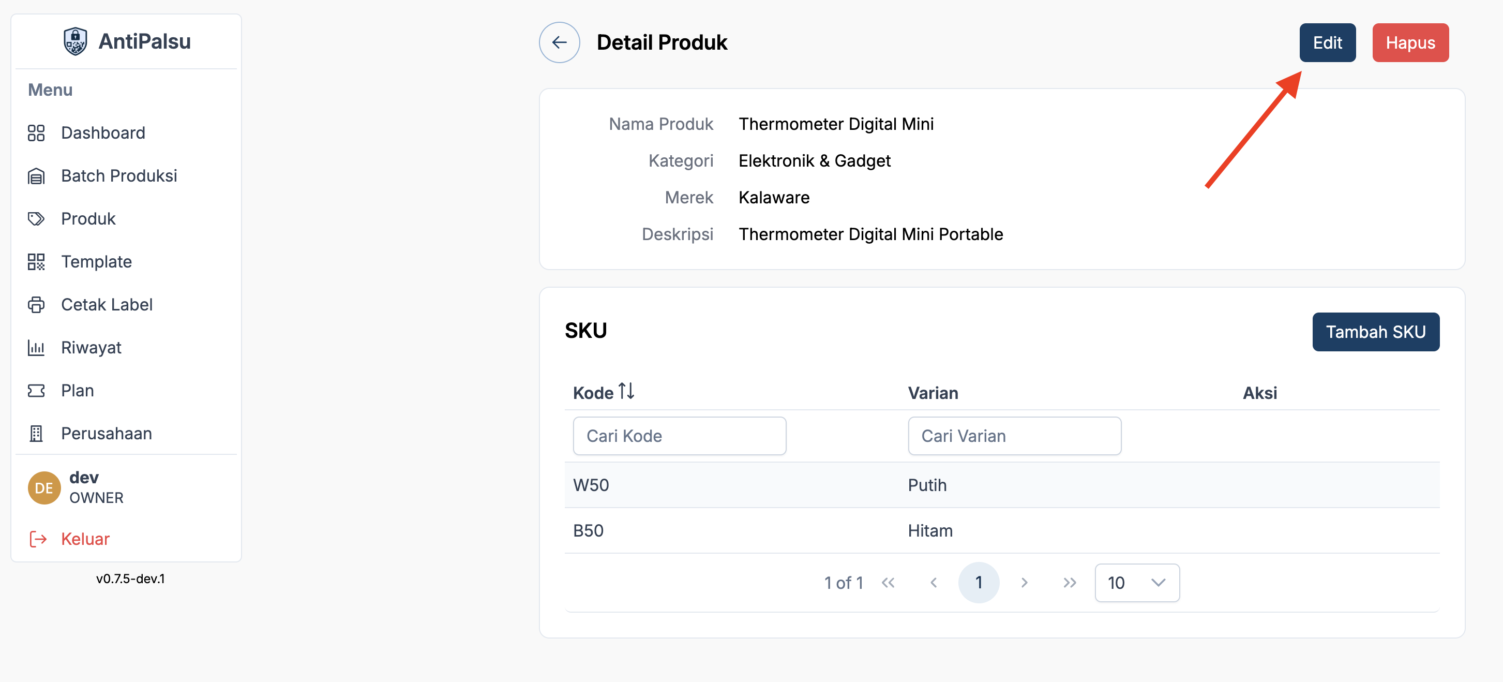Click the Plan ticket icon

[36, 390]
